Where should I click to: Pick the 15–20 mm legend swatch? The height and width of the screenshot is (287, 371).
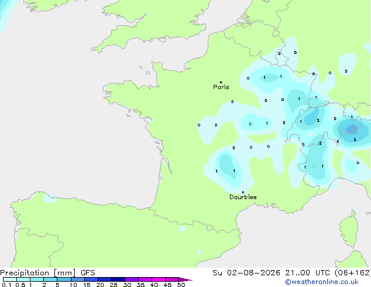click(x=91, y=279)
